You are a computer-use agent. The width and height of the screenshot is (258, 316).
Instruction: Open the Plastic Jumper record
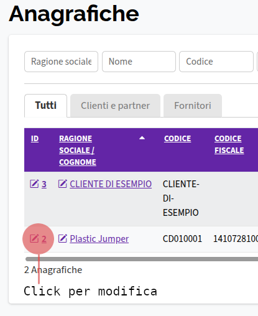tap(99, 239)
